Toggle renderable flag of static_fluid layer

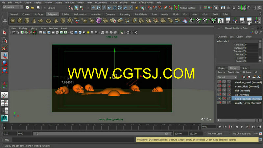219,86
